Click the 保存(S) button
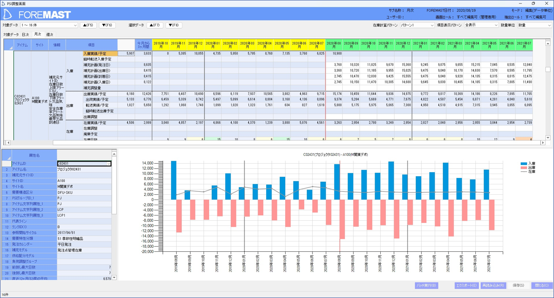554x298 pixels. (x=518, y=285)
